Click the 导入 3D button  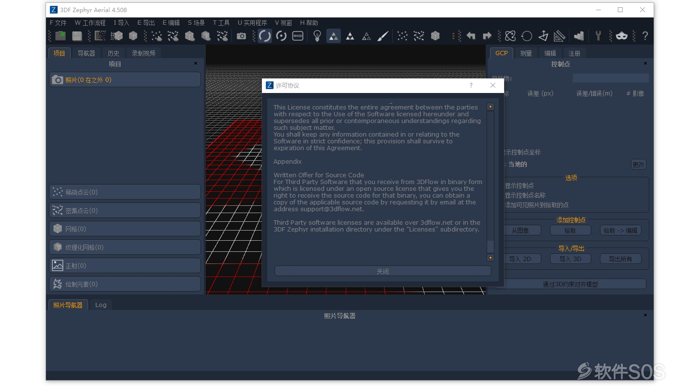pyautogui.click(x=570, y=259)
